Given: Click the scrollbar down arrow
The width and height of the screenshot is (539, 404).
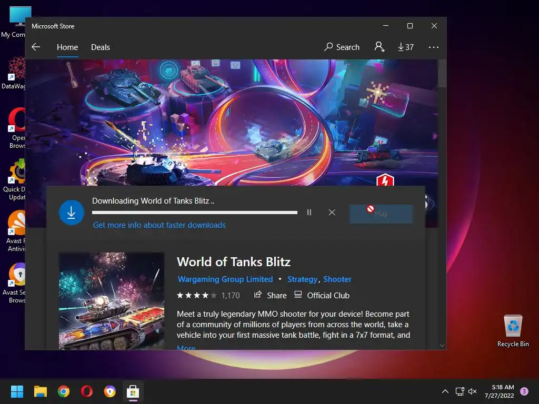Looking at the screenshot, I should click(x=442, y=346).
